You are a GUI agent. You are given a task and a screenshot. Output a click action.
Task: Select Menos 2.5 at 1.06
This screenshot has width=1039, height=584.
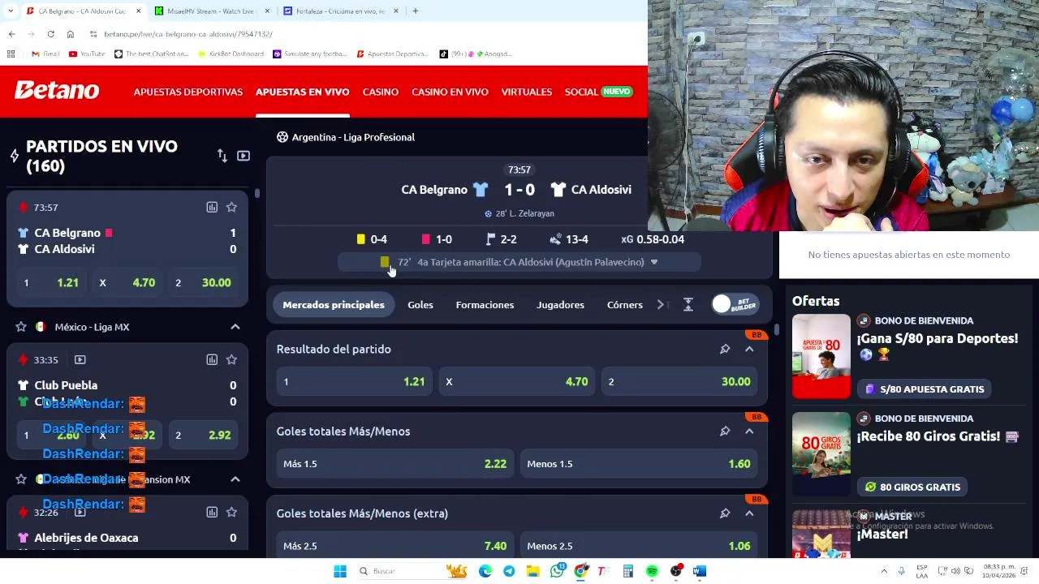639,546
